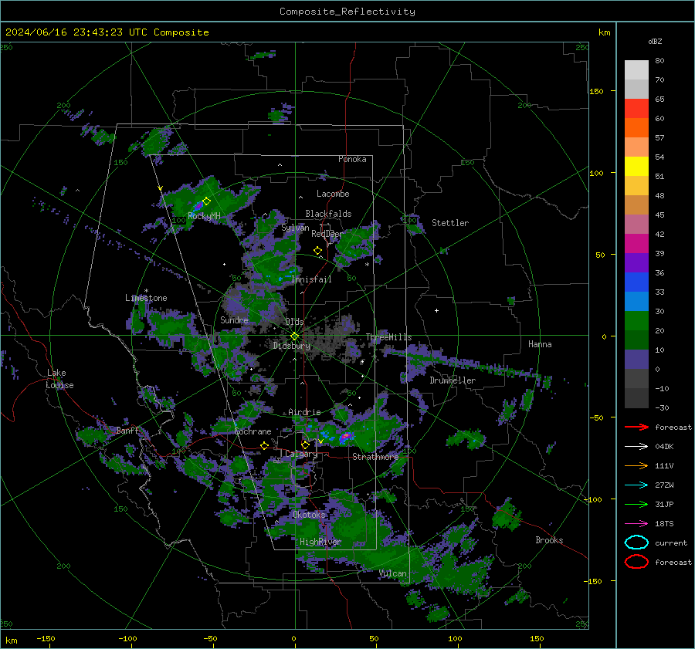Click the Strathmore city label

coord(375,457)
